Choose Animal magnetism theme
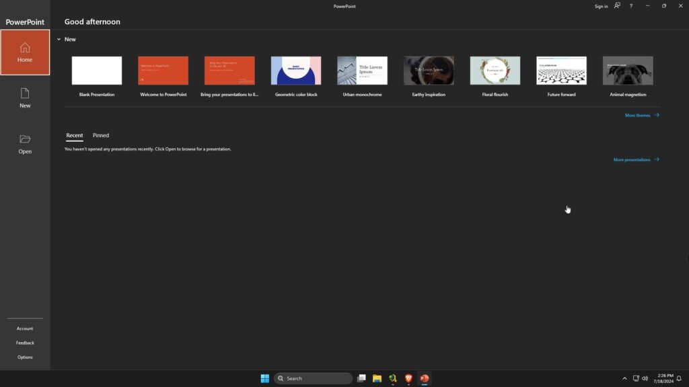 (x=628, y=77)
